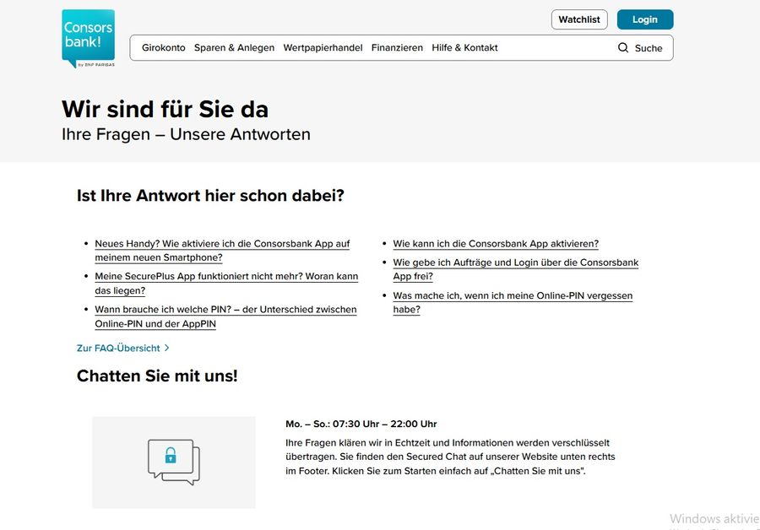Open FAQ about activating app on new smartphone
Image resolution: width=760 pixels, height=530 pixels.
pos(222,251)
